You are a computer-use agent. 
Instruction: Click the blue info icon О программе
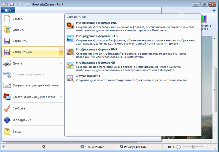(x=7, y=120)
